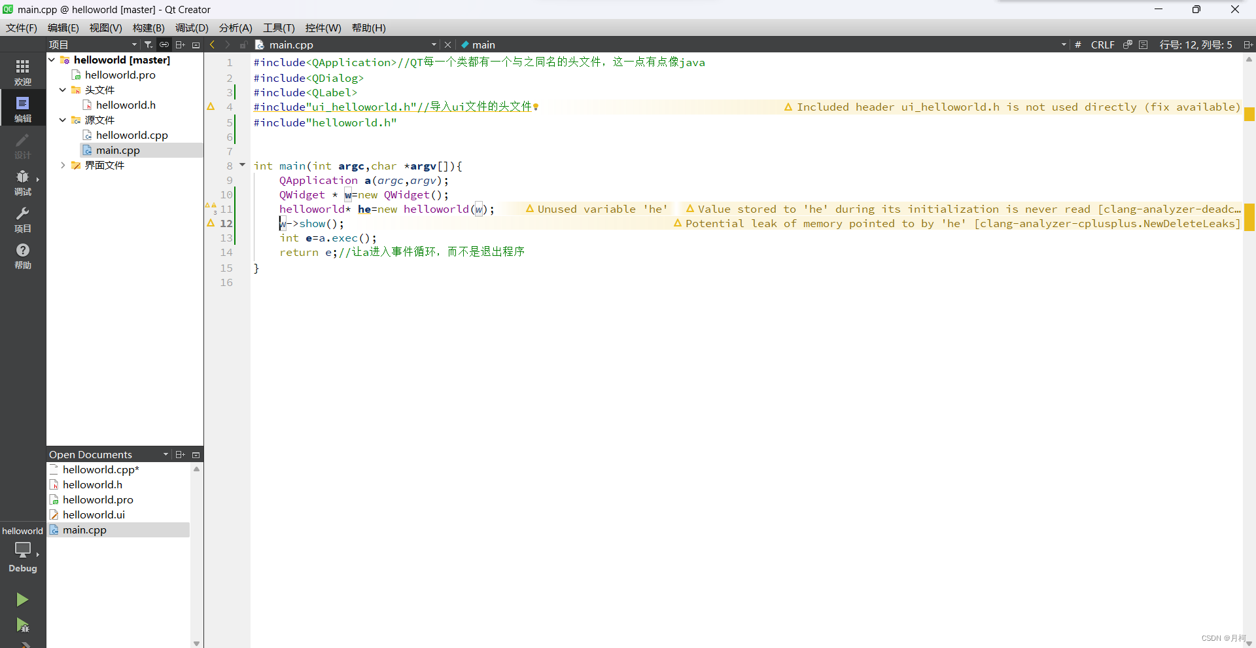Viewport: 1256px width, 648px height.
Task: Open the 文件(F) menu
Action: coord(22,28)
